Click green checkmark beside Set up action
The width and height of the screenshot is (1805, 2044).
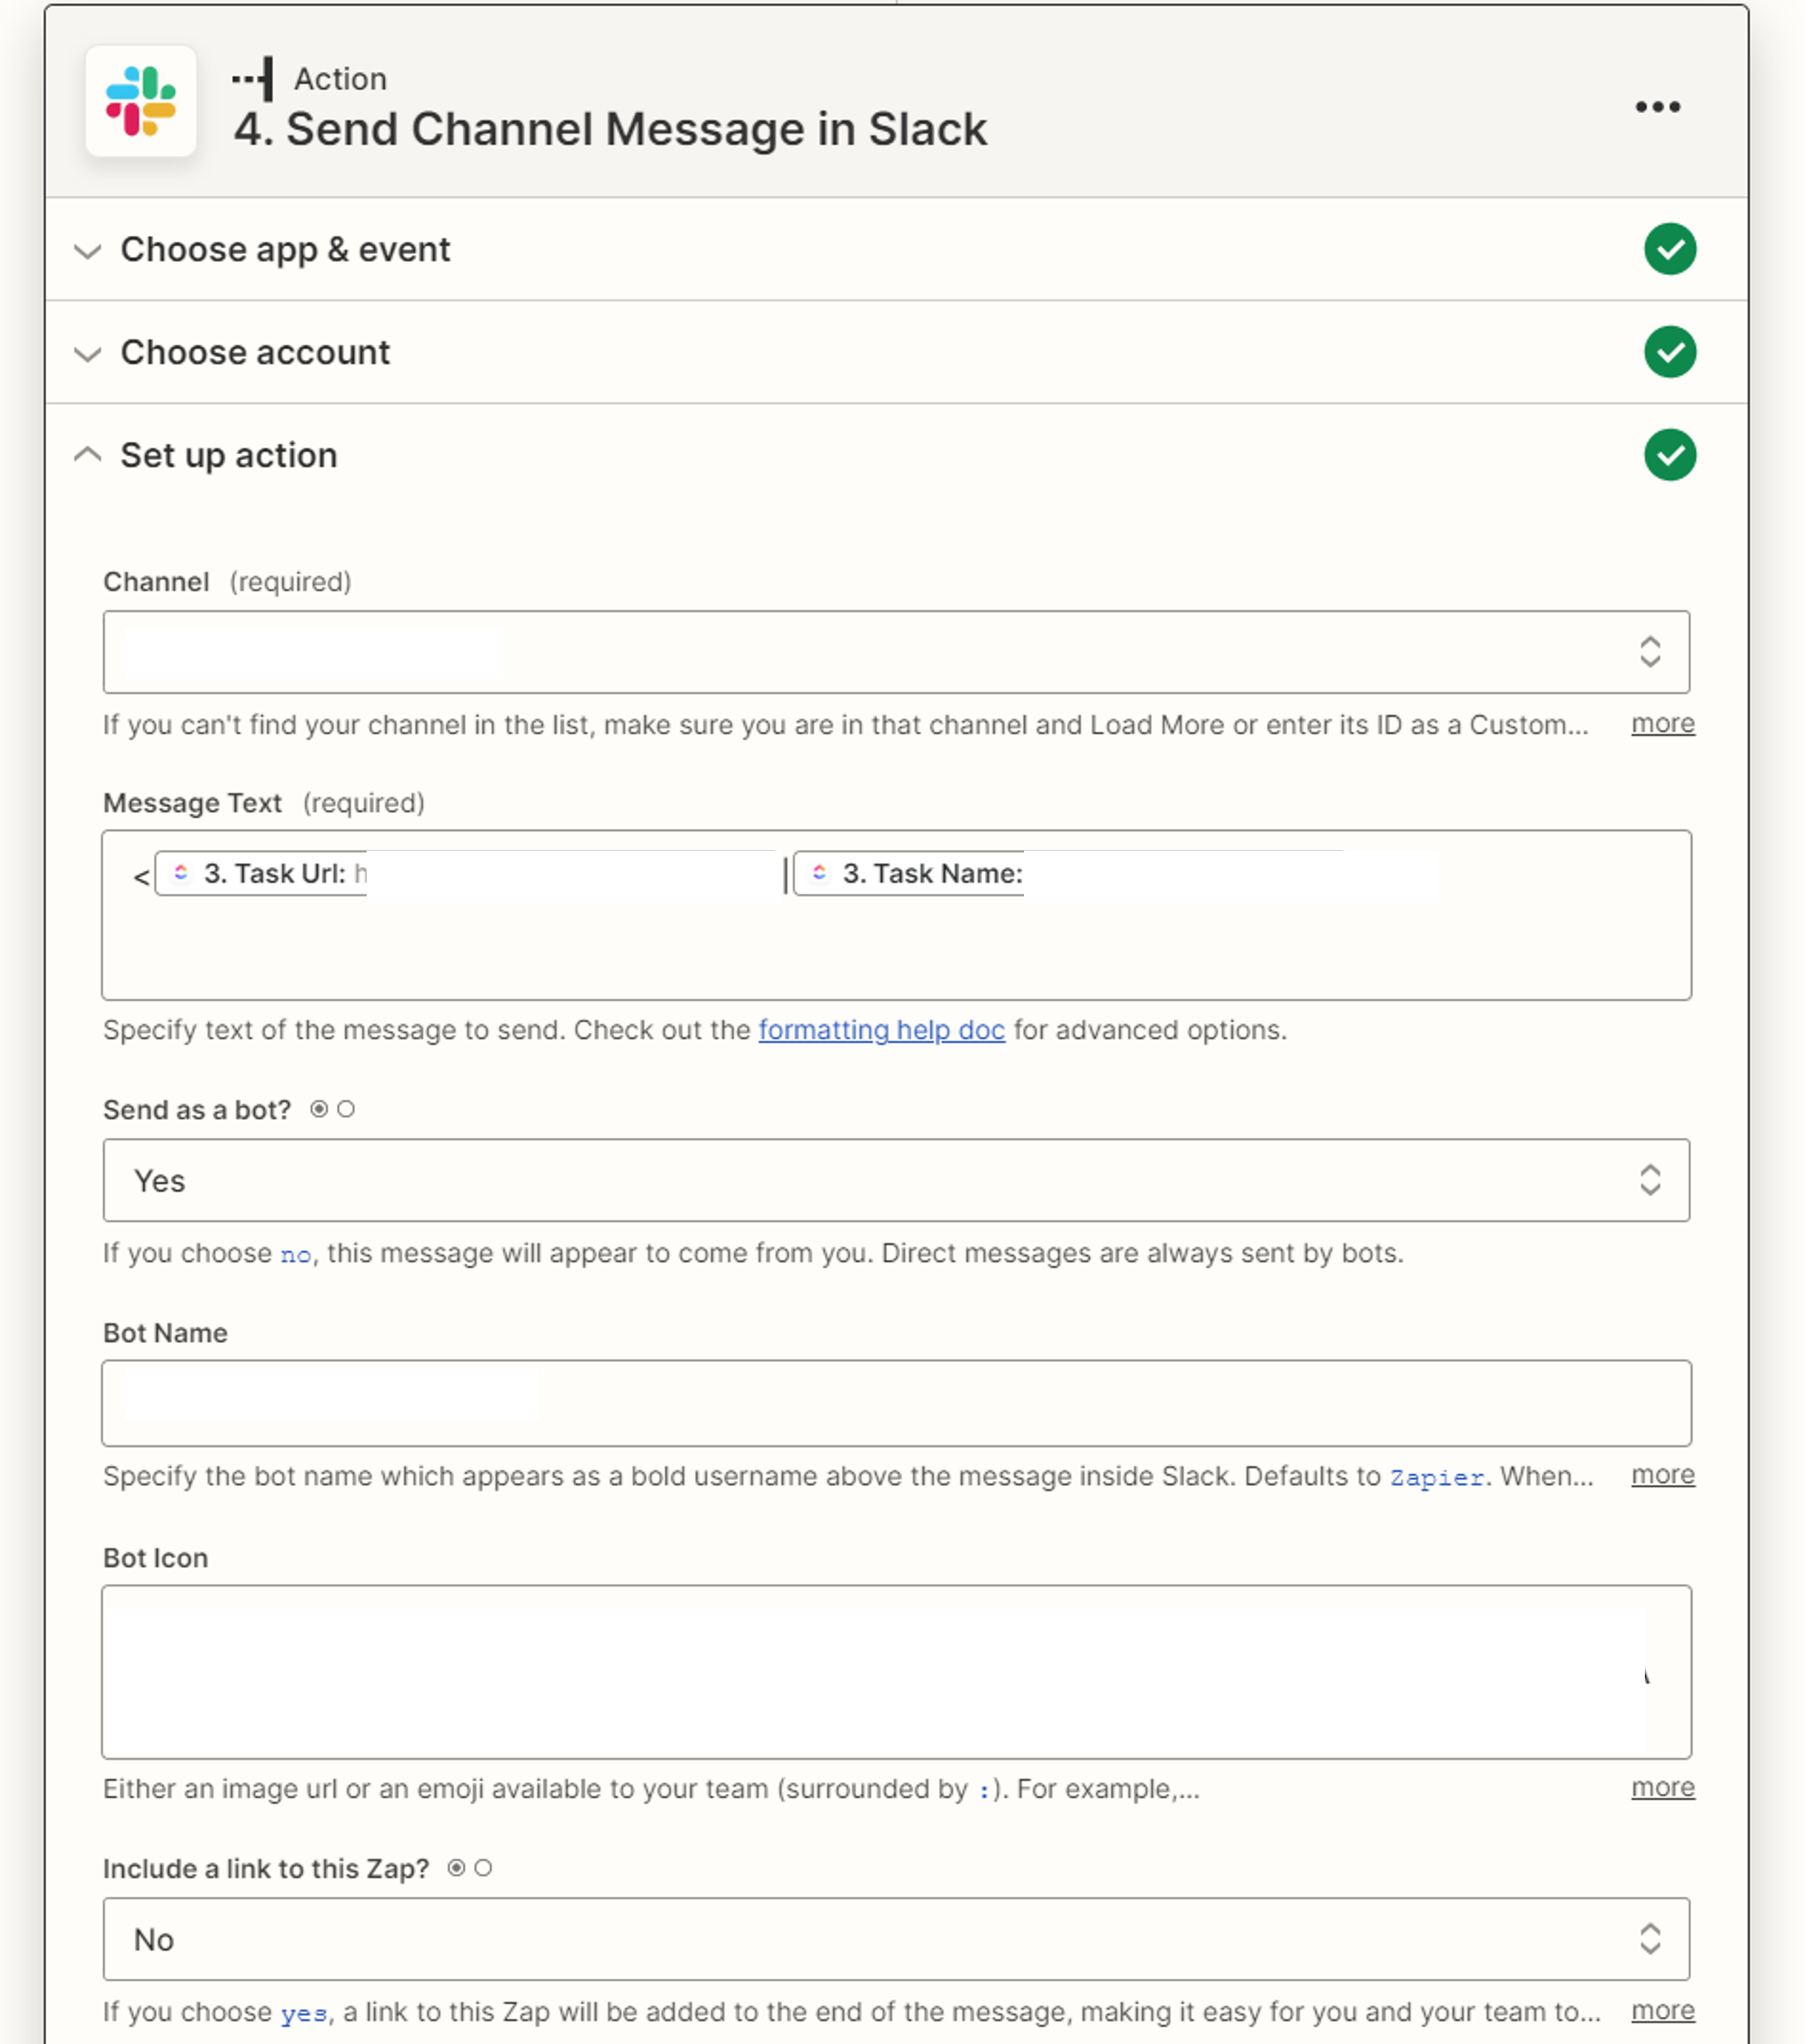[1669, 455]
